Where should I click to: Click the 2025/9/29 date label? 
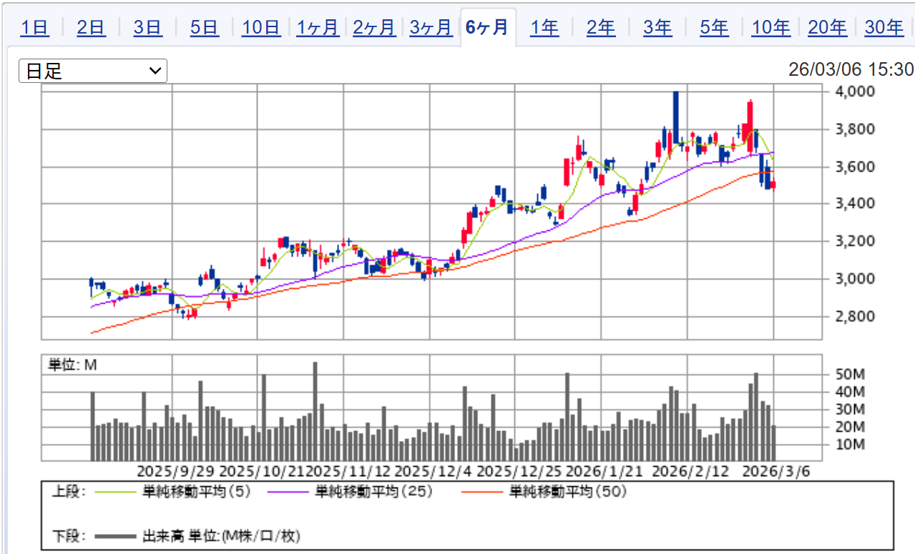[x=176, y=472]
